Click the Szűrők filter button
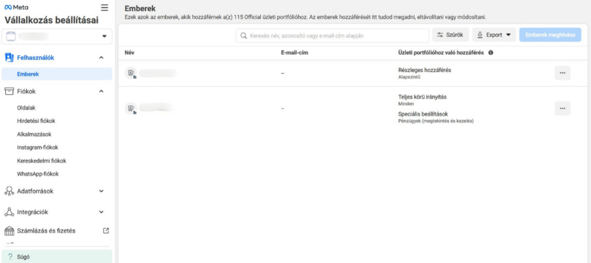This screenshot has height=263, width=591. point(450,36)
